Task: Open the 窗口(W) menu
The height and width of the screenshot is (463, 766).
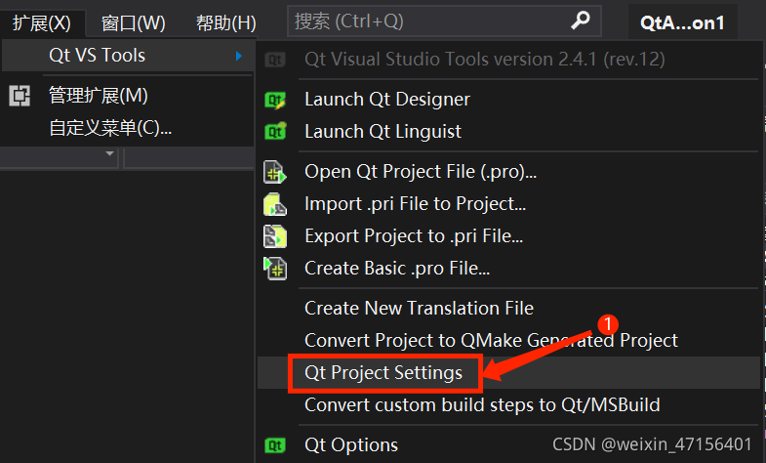Action: [134, 23]
